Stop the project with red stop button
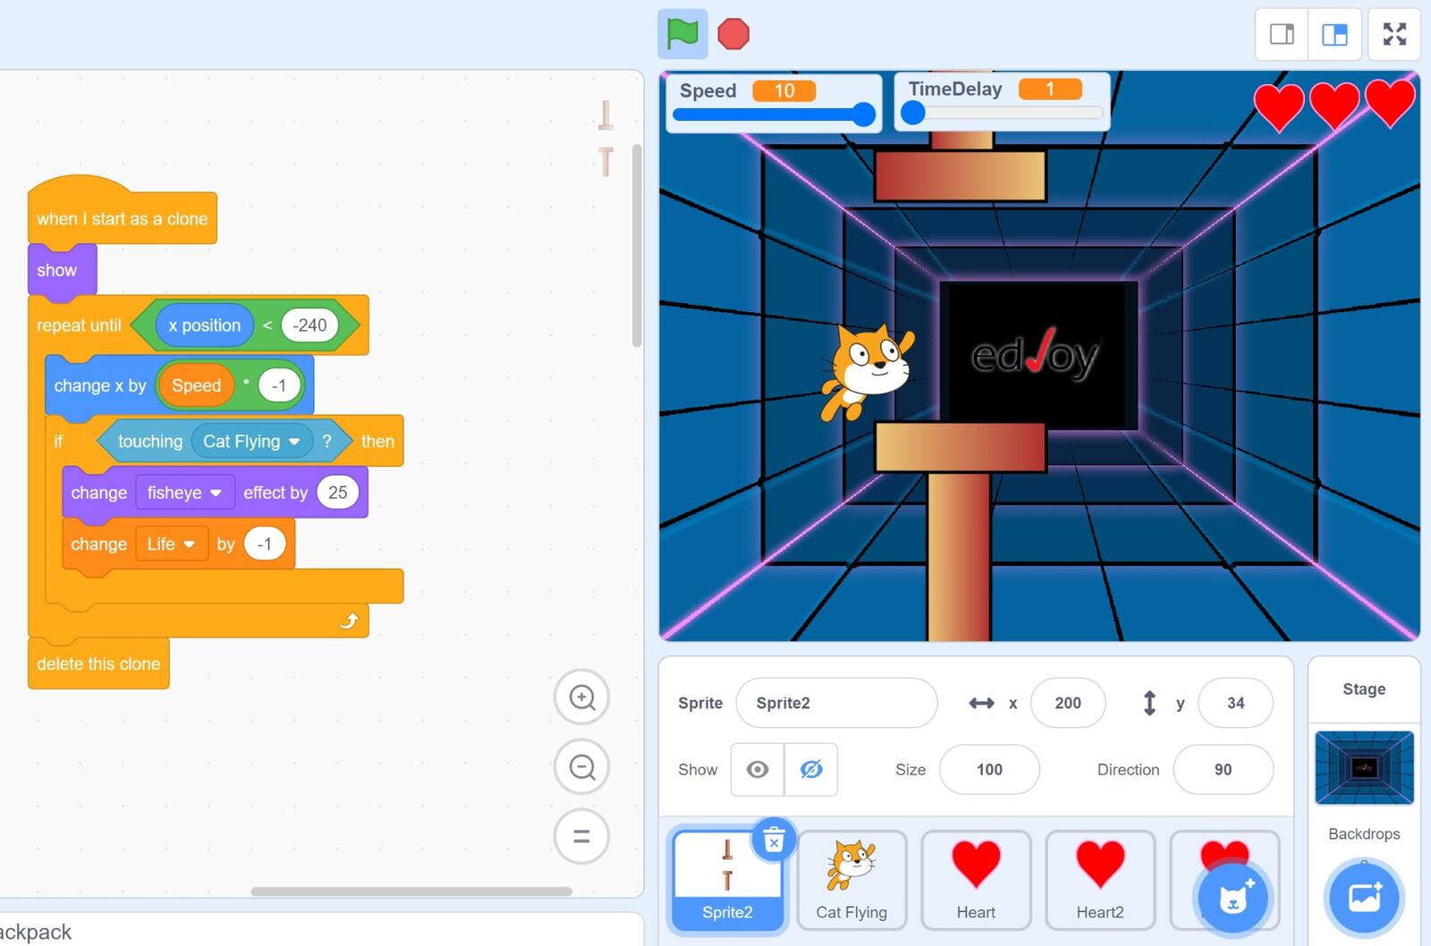The width and height of the screenshot is (1431, 946). (x=733, y=34)
